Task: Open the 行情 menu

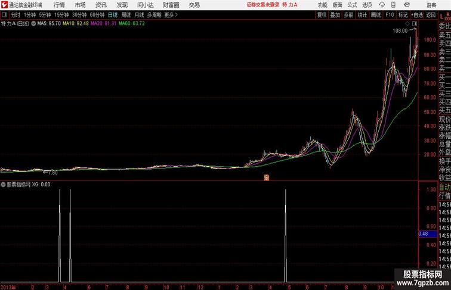Action: pyautogui.click(x=59, y=5)
